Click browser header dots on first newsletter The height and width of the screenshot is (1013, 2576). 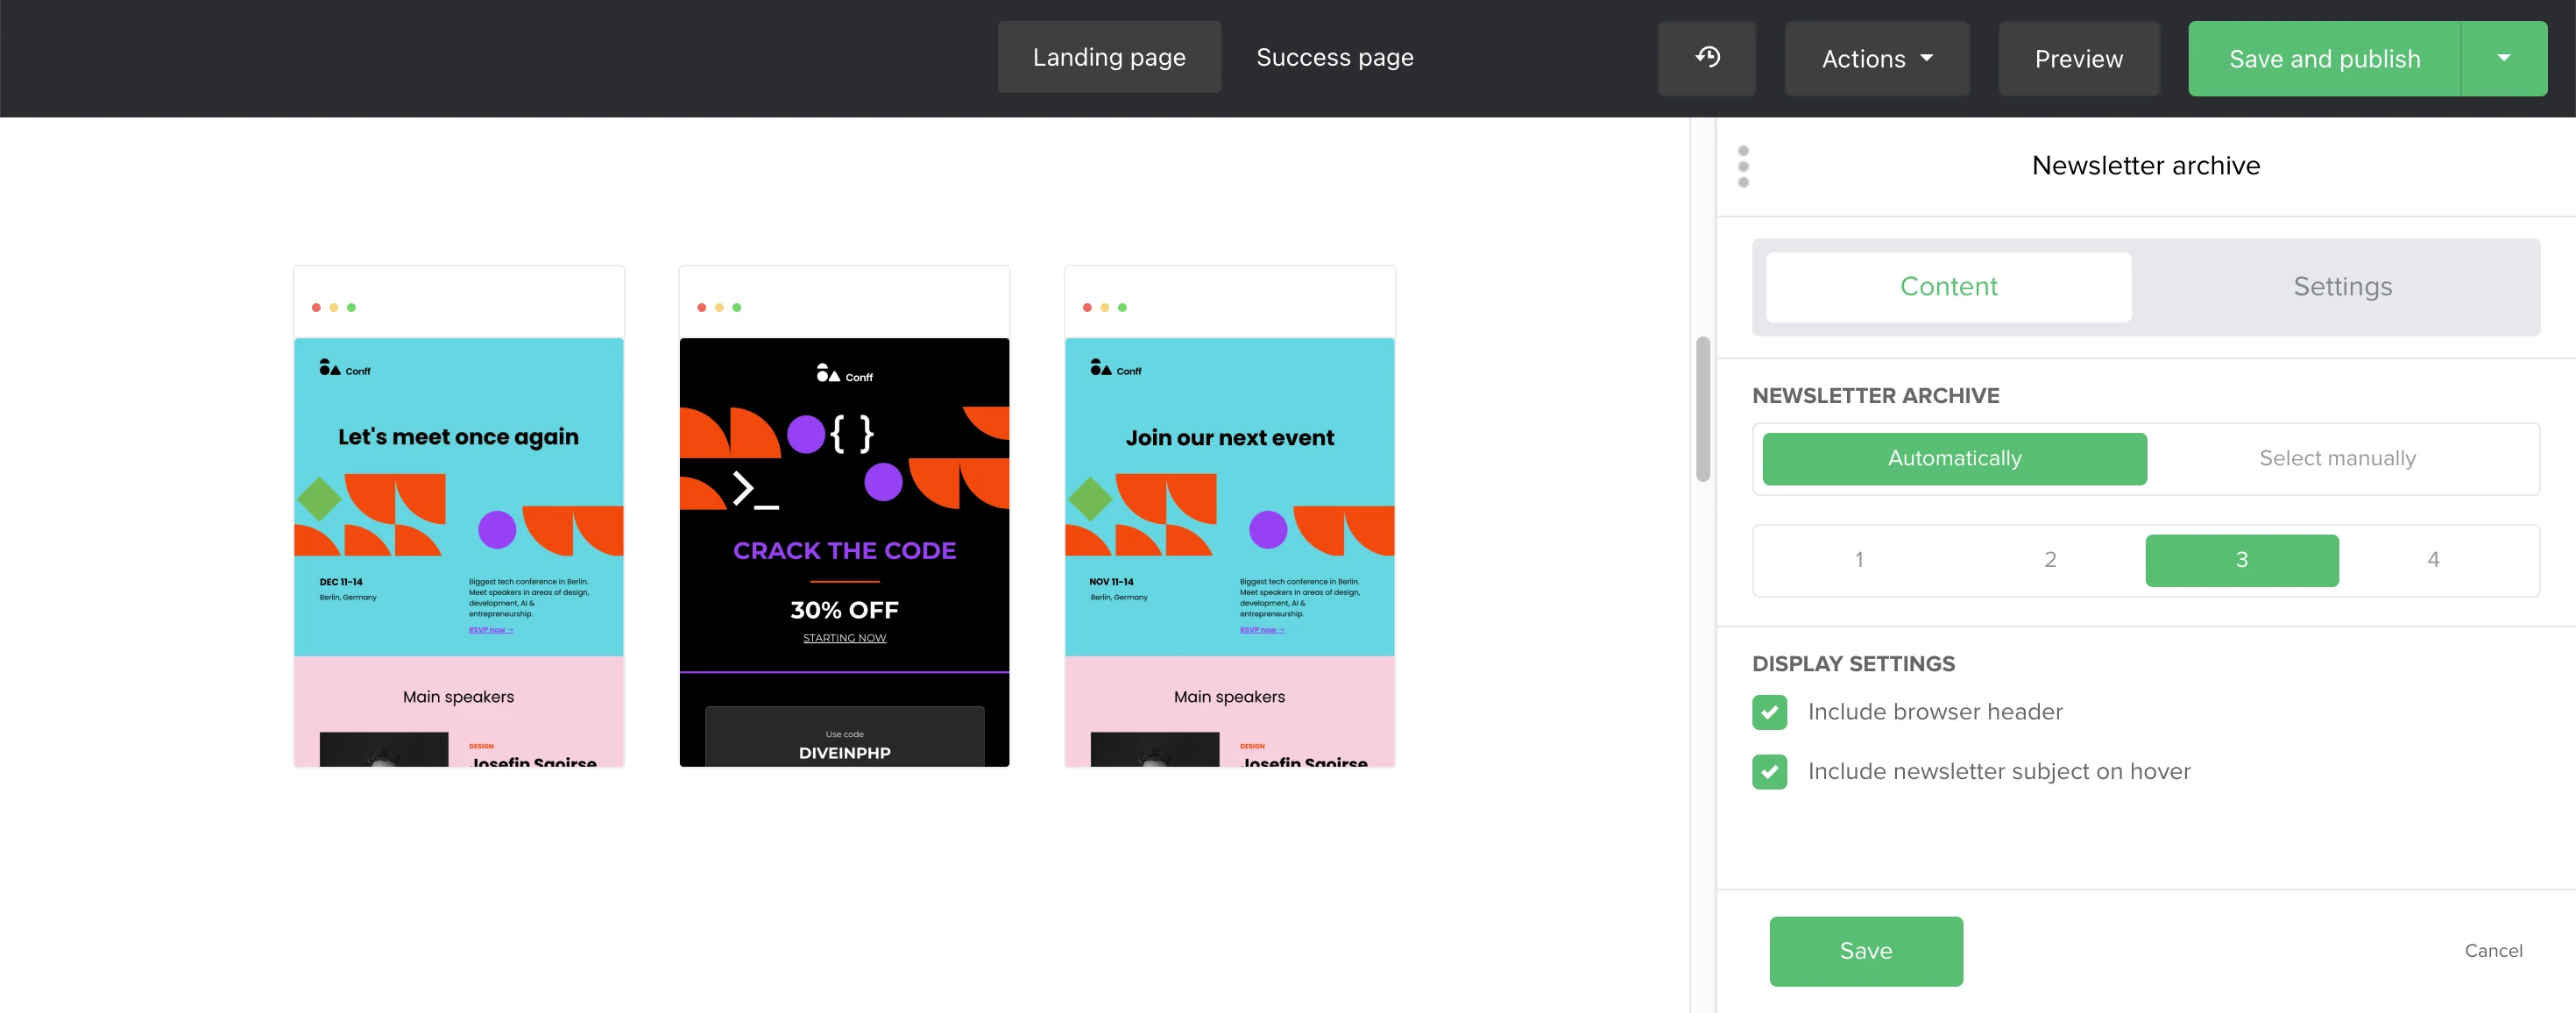coord(333,307)
